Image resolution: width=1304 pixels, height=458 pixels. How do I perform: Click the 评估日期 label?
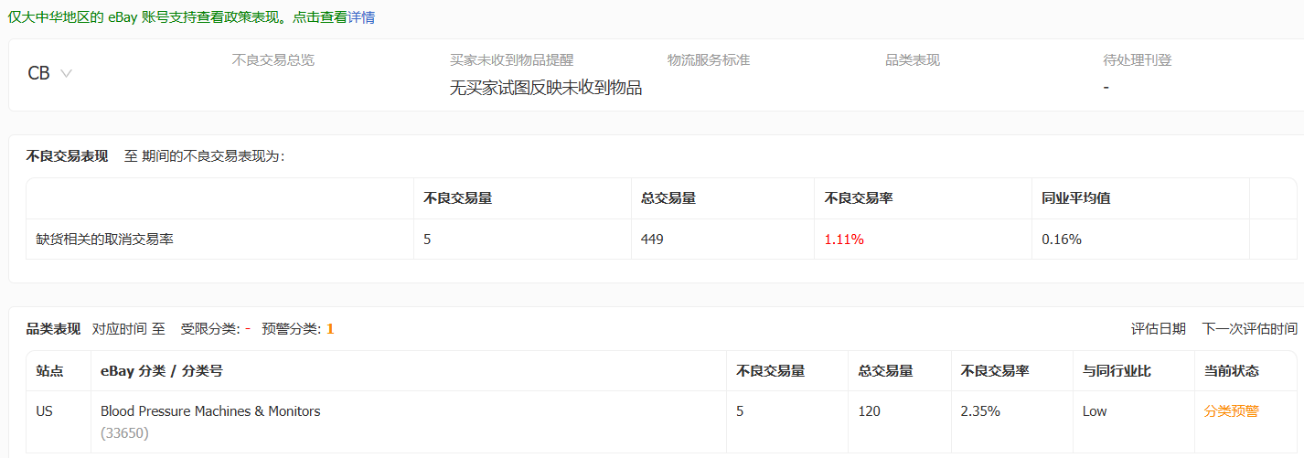point(1158,329)
